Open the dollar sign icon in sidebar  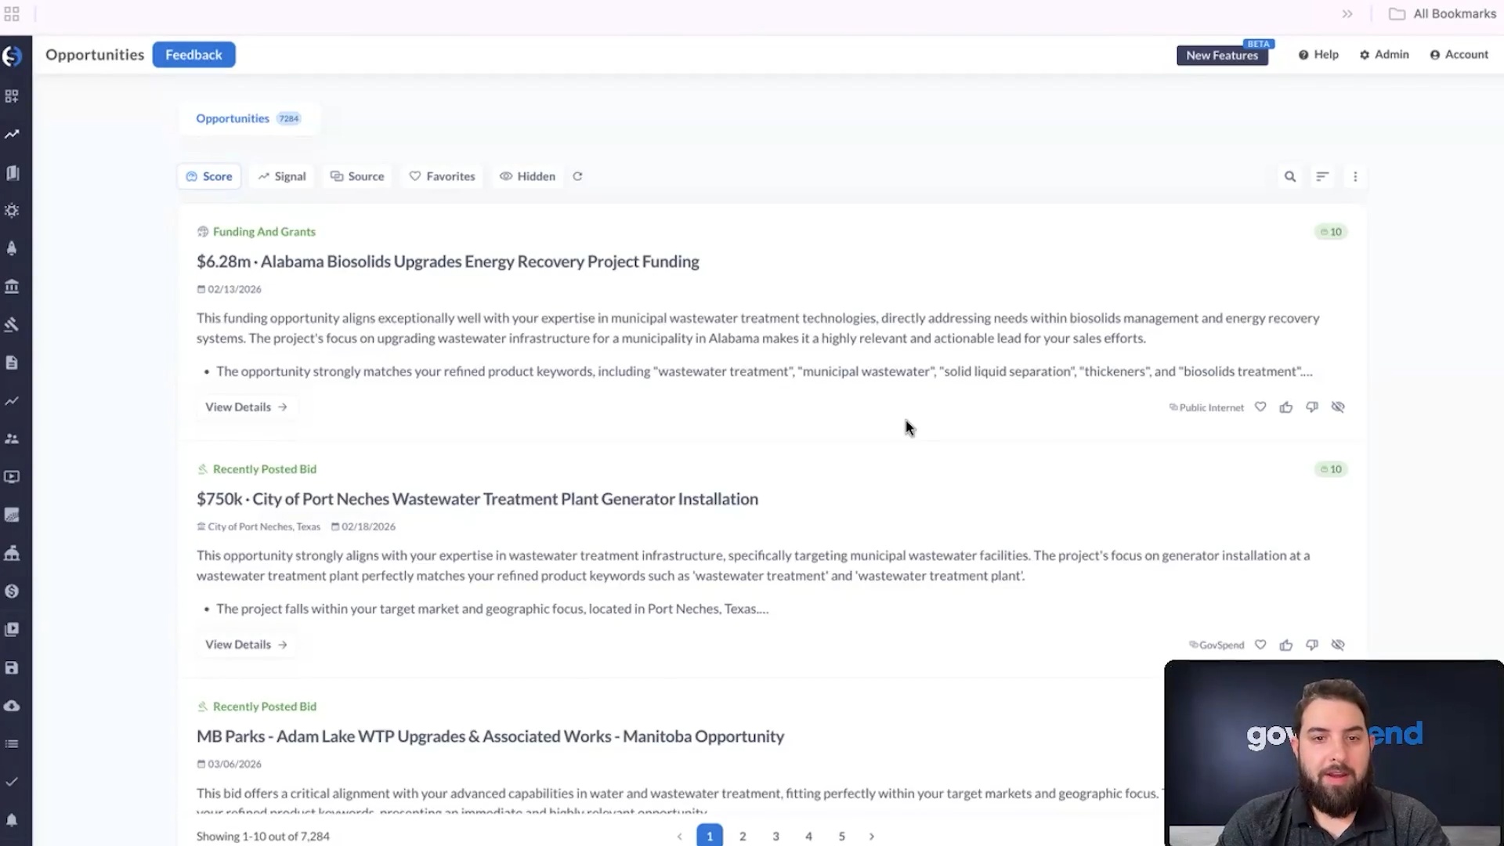point(12,592)
